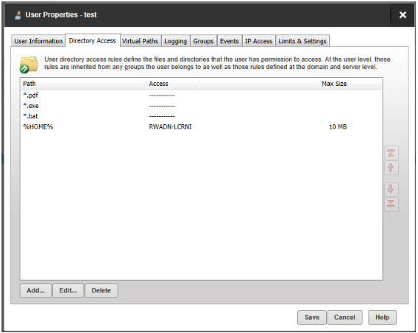Save the user properties
Viewport: 418px width, 333px height.
click(311, 318)
